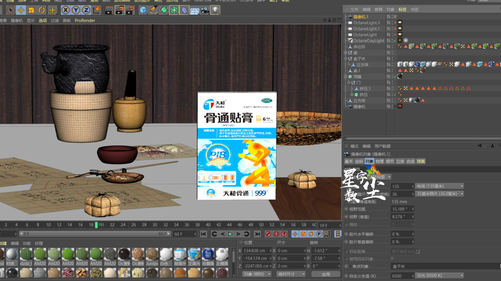Open the blue deformer tool icon
Viewport: 501px width, 281px height.
[x=184, y=10]
